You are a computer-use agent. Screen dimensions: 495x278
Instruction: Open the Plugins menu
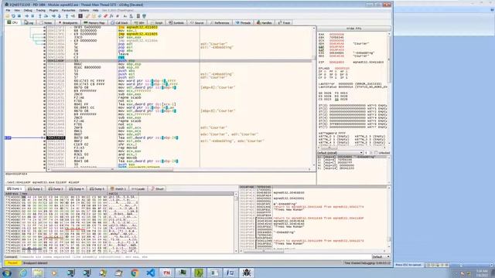(53, 10)
